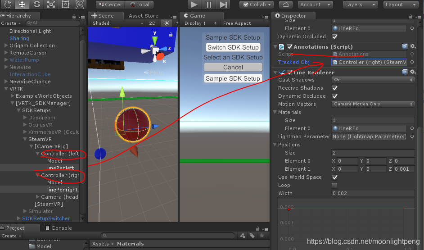Start Play mode
Screen dimensions: 424x250
pos(194,5)
